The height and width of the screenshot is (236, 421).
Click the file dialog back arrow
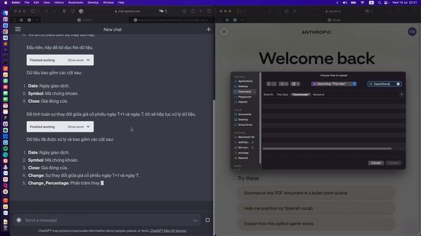(269, 84)
